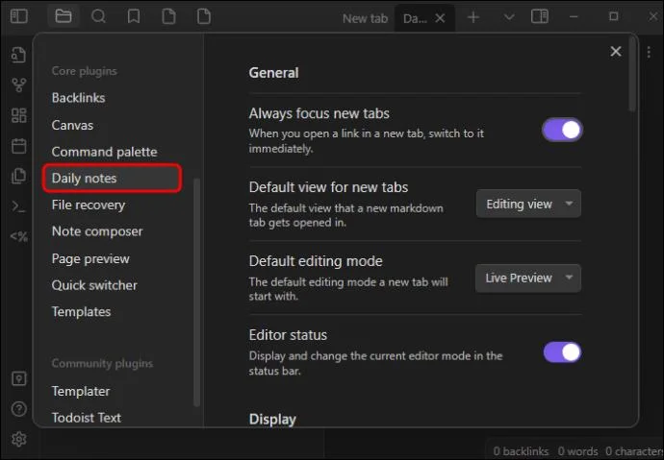Open graph view ribbon icon
This screenshot has height=460, width=664.
(18, 85)
